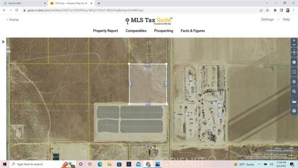The width and height of the screenshot is (298, 168).
Task: Bookmark this page with star icon
Action: [267, 10]
